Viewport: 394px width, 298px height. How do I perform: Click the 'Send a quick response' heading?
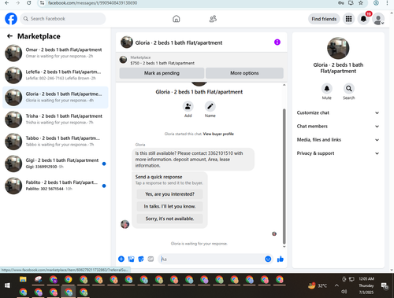click(x=158, y=177)
